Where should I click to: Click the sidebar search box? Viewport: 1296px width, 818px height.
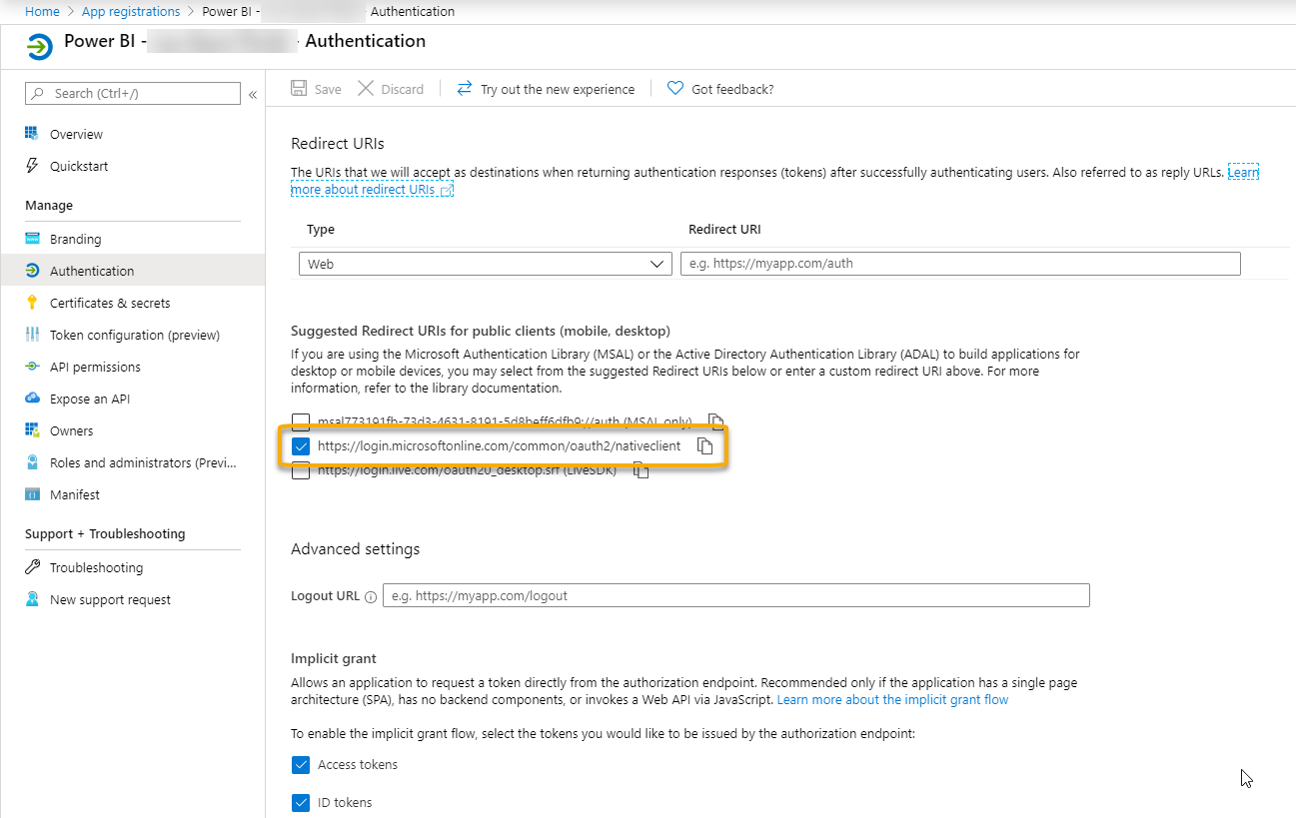(x=133, y=93)
